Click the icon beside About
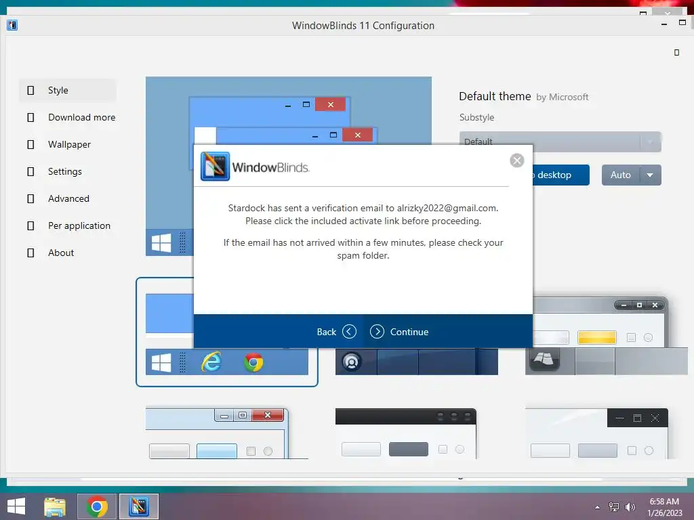Image resolution: width=694 pixels, height=520 pixels. [x=30, y=253]
